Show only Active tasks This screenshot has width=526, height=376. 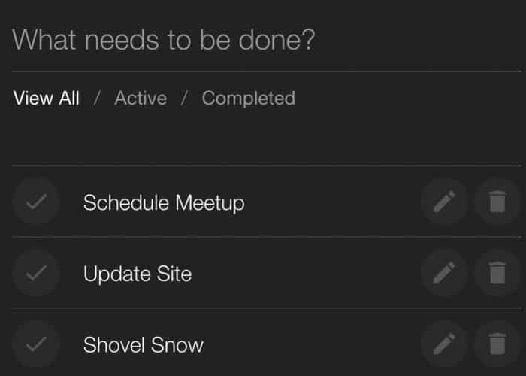point(141,99)
